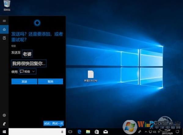183x135 pixels.
Task: Open the 短信 messaging app dropdown
Action: point(27,71)
